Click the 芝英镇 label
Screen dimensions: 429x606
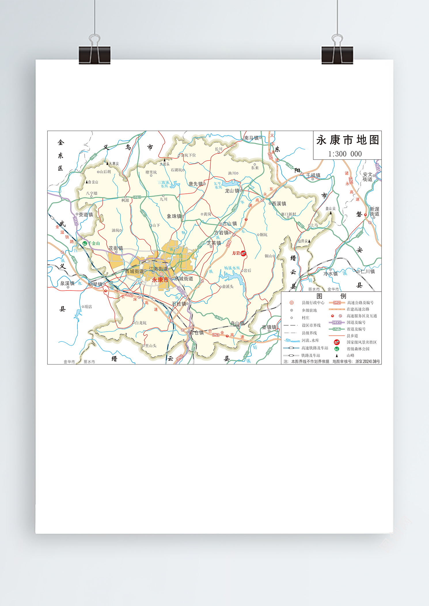coord(214,243)
